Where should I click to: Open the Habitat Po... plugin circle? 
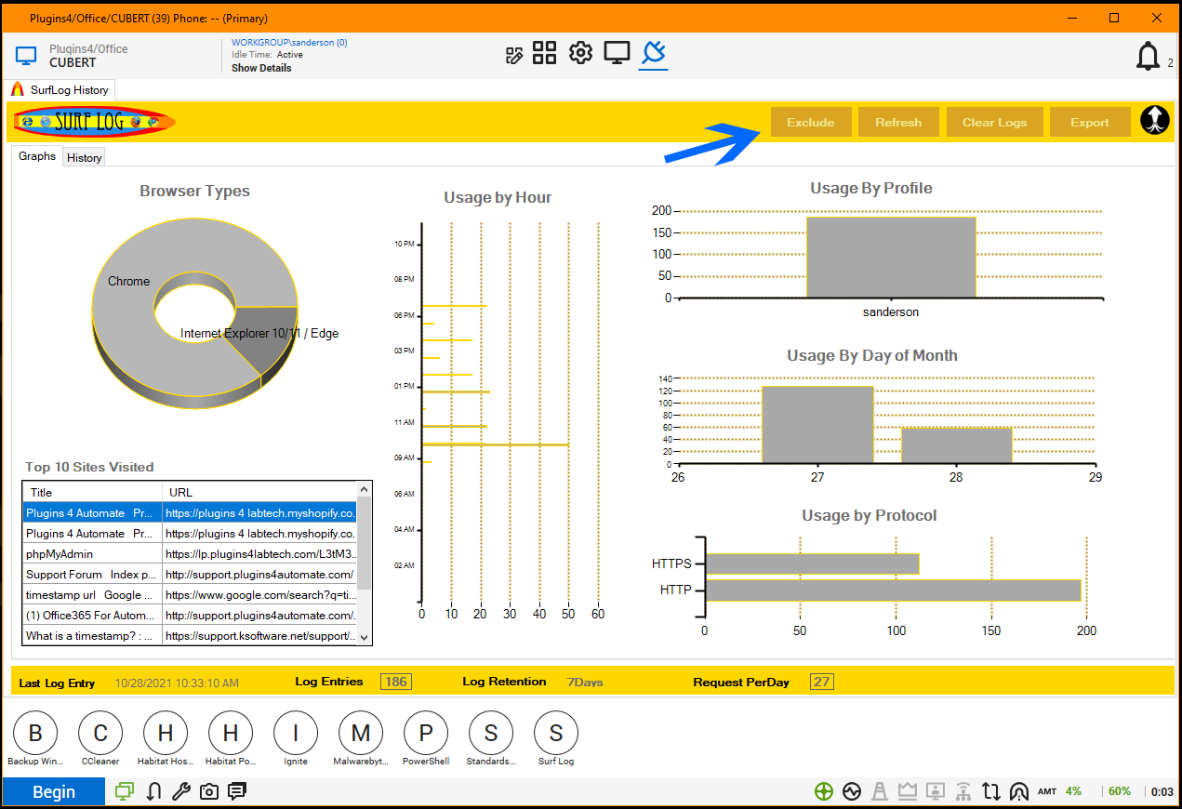tap(231, 733)
